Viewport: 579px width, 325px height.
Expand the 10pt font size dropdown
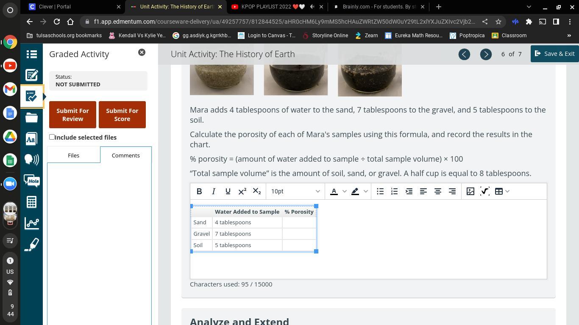point(295,191)
